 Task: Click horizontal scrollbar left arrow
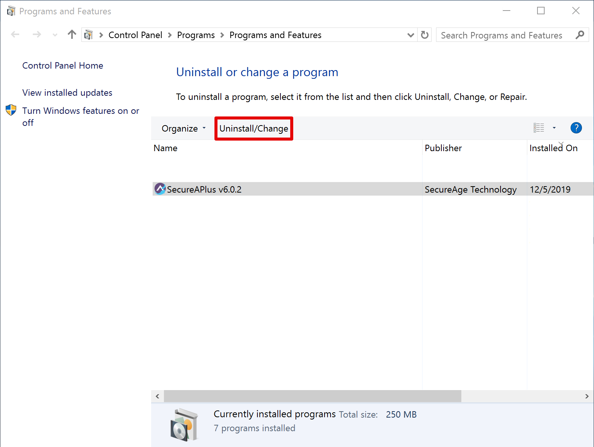click(x=158, y=396)
